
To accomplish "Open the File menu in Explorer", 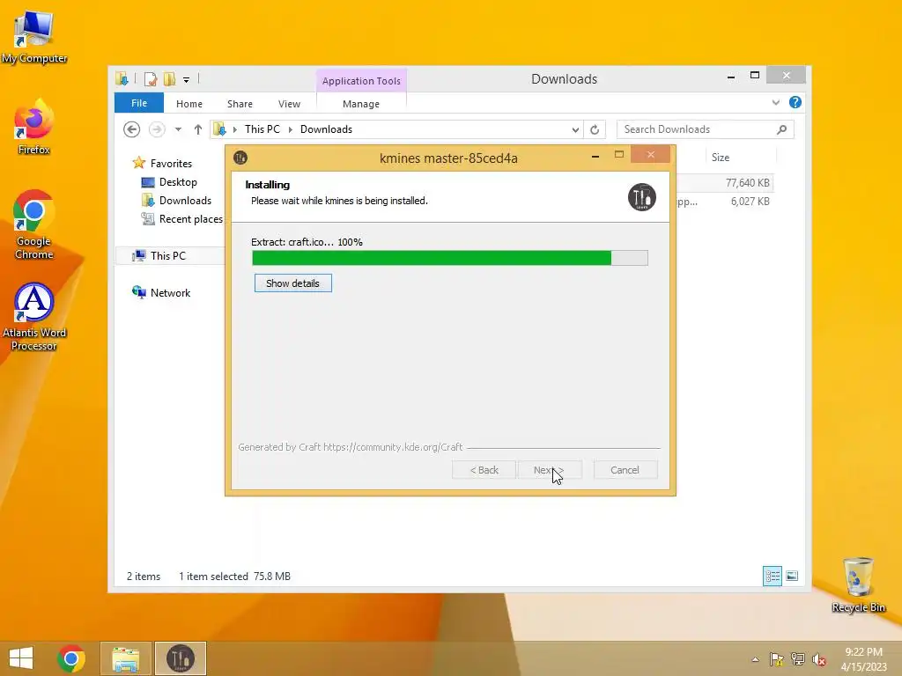I will pyautogui.click(x=139, y=103).
